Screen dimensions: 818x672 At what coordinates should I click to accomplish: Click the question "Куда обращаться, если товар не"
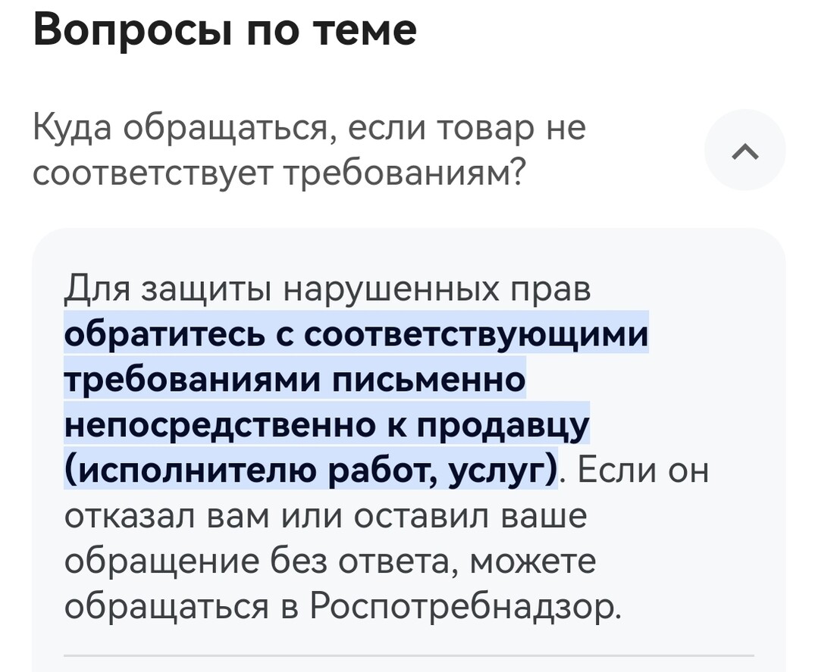309,129
